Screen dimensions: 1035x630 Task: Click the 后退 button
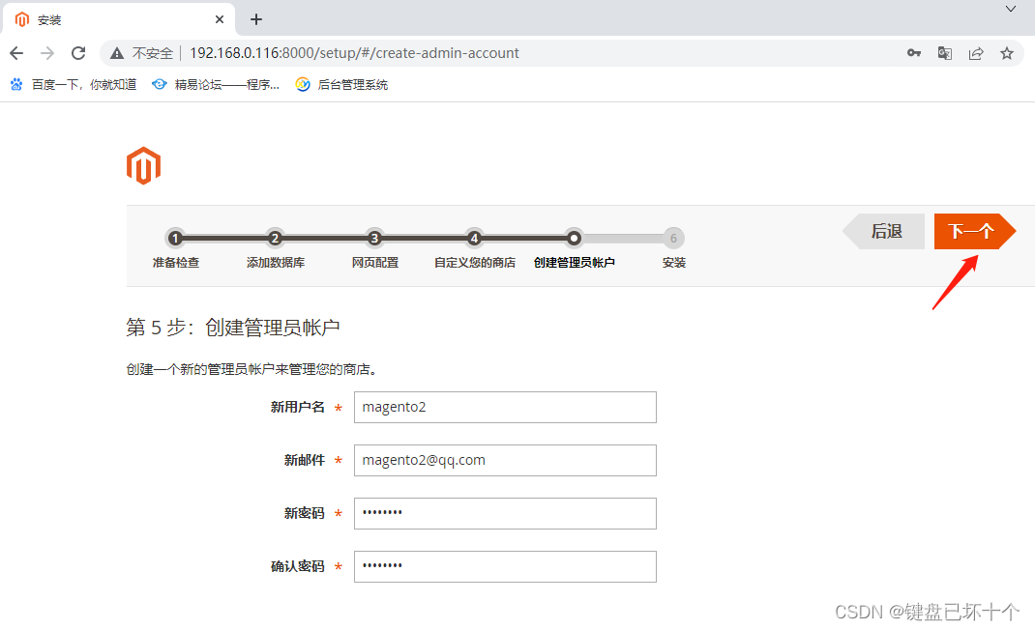(883, 231)
